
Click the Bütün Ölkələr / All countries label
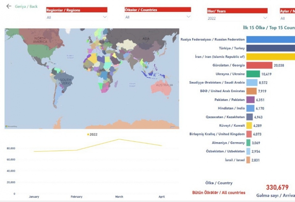[x=219, y=193]
